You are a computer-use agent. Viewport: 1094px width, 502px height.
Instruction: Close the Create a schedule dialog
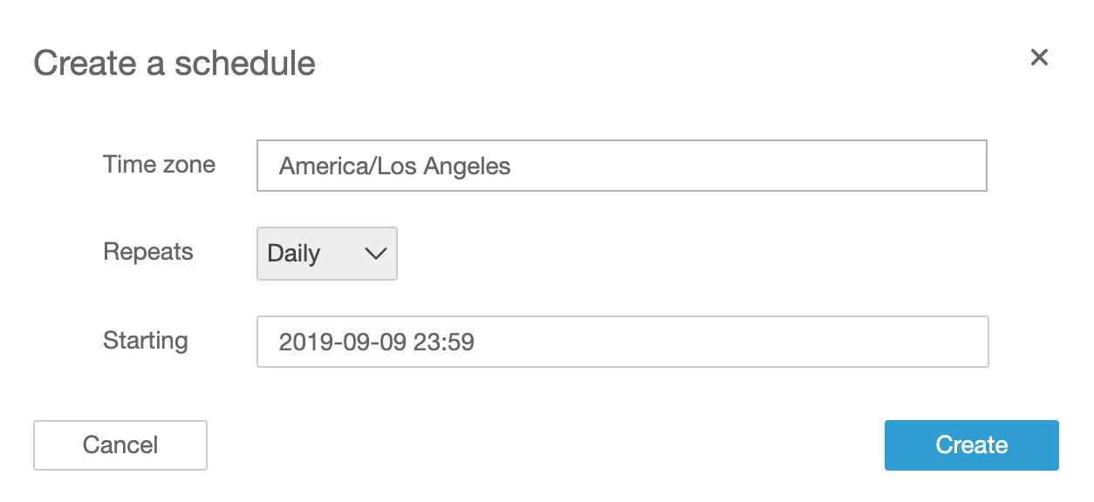(1039, 58)
